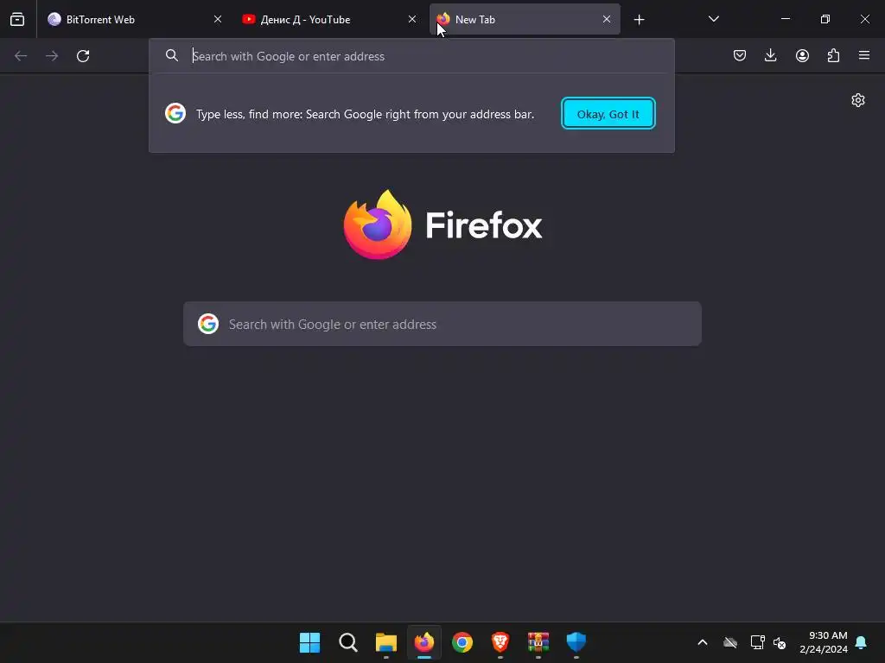Open the Downloads panel
885x663 pixels.
(x=770, y=55)
